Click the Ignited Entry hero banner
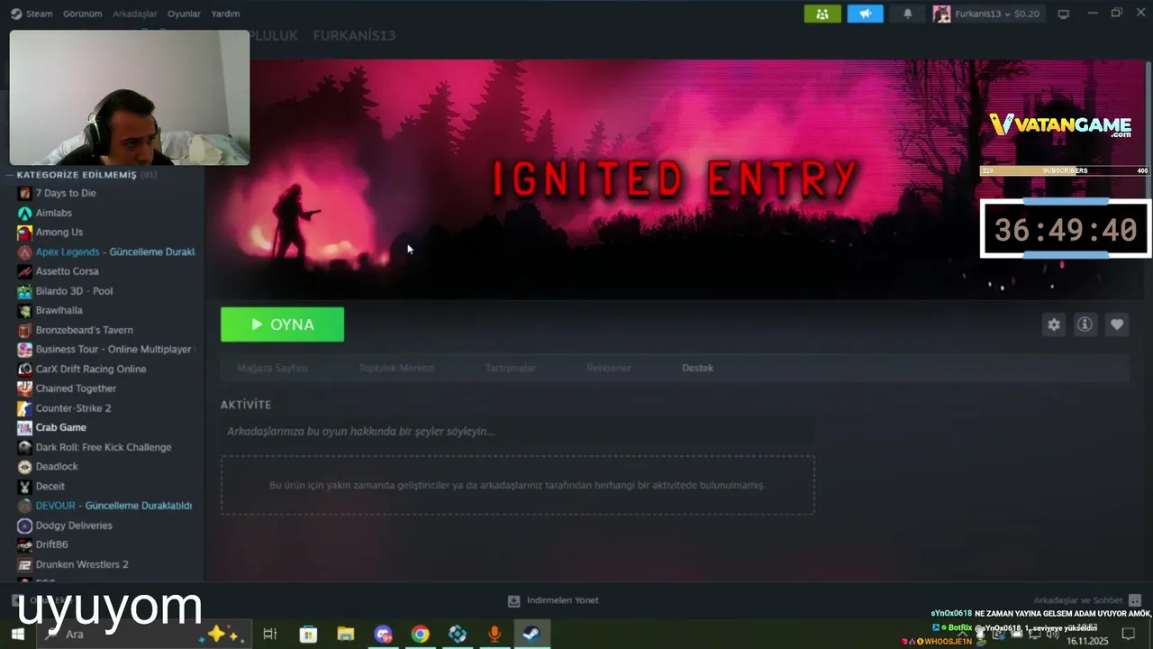1153x649 pixels. click(x=676, y=178)
